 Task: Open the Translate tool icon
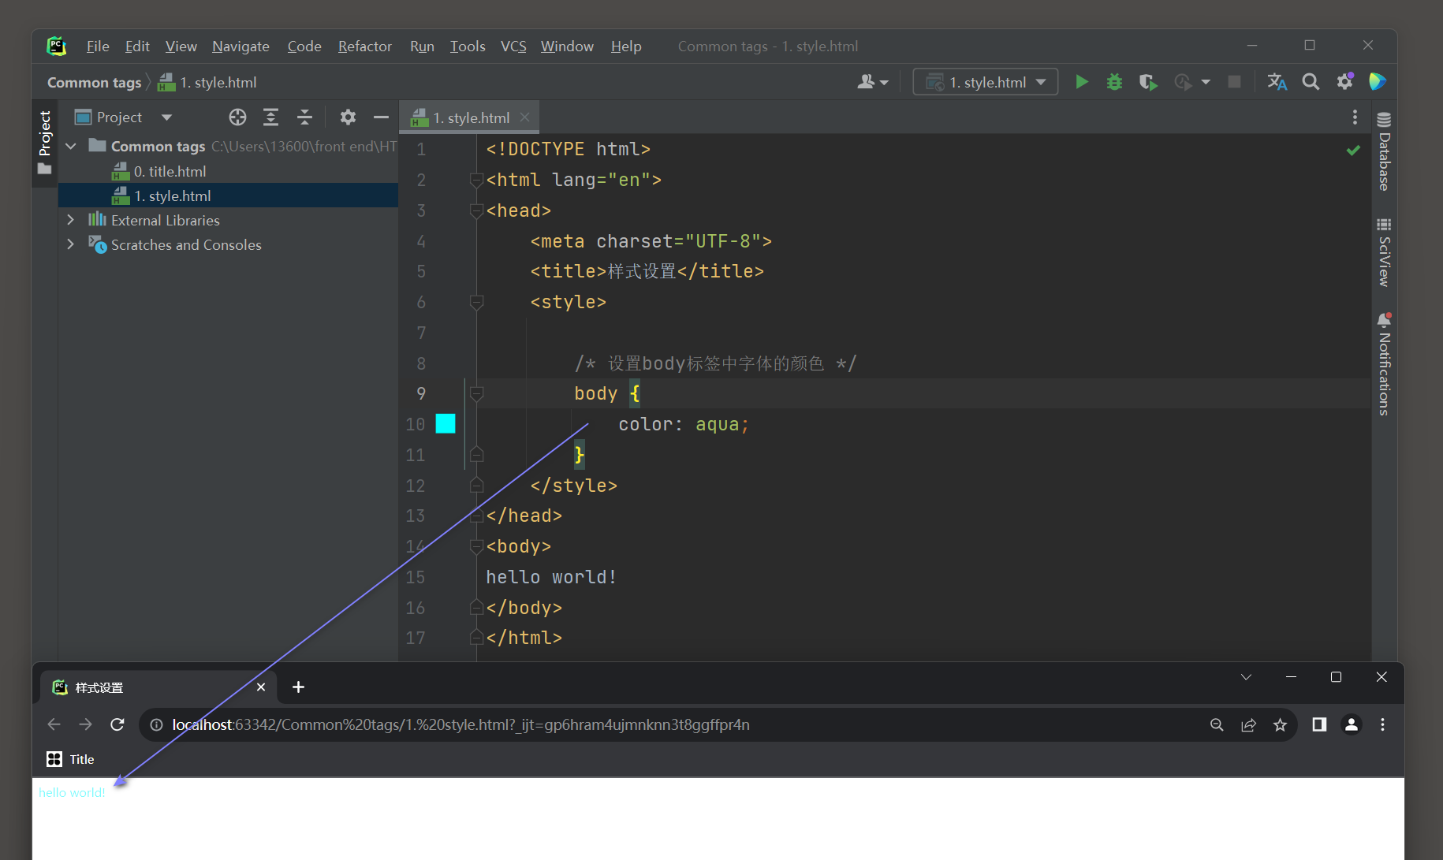click(x=1277, y=82)
